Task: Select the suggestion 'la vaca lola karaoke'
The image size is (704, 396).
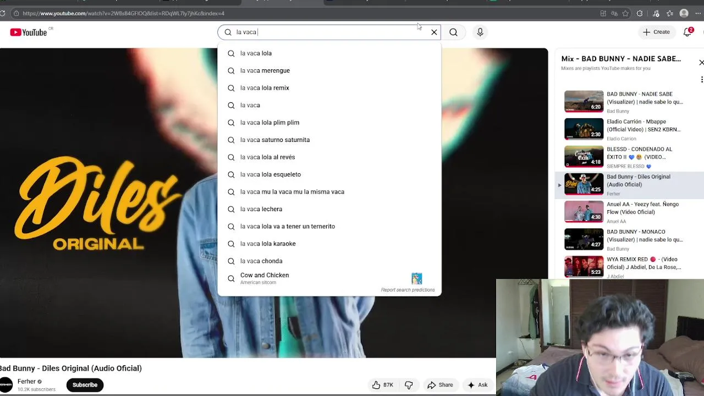Action: point(329,244)
